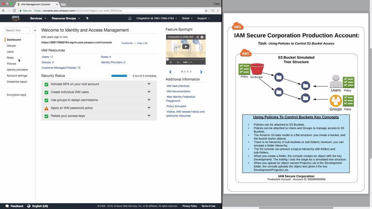Open Users in the IAM sidebar
This screenshot has height=209, width=372.
point(10,52)
